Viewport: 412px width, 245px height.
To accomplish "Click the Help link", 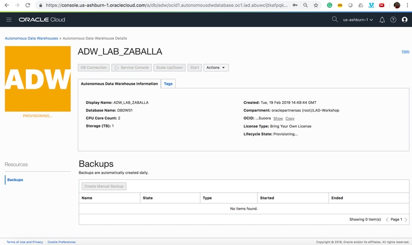I will [405, 51].
